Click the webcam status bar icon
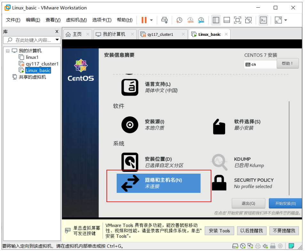 pyautogui.click(x=280, y=246)
